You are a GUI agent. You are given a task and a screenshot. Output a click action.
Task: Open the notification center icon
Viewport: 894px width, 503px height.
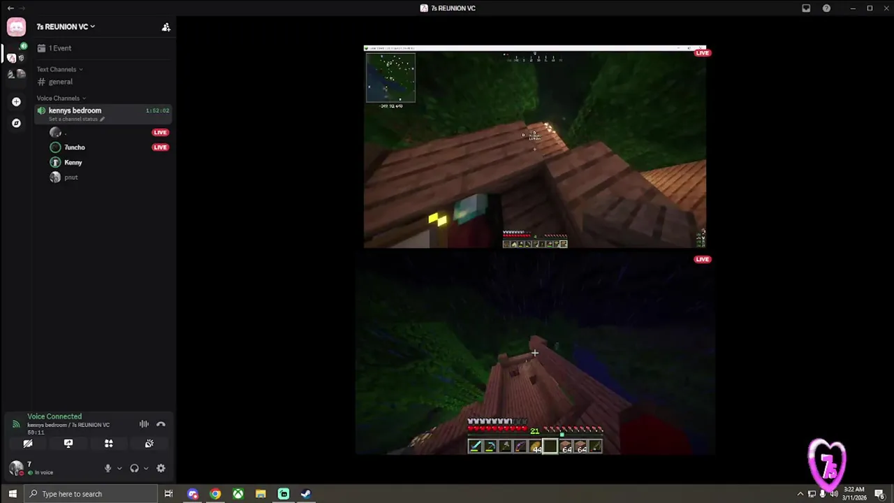point(880,494)
